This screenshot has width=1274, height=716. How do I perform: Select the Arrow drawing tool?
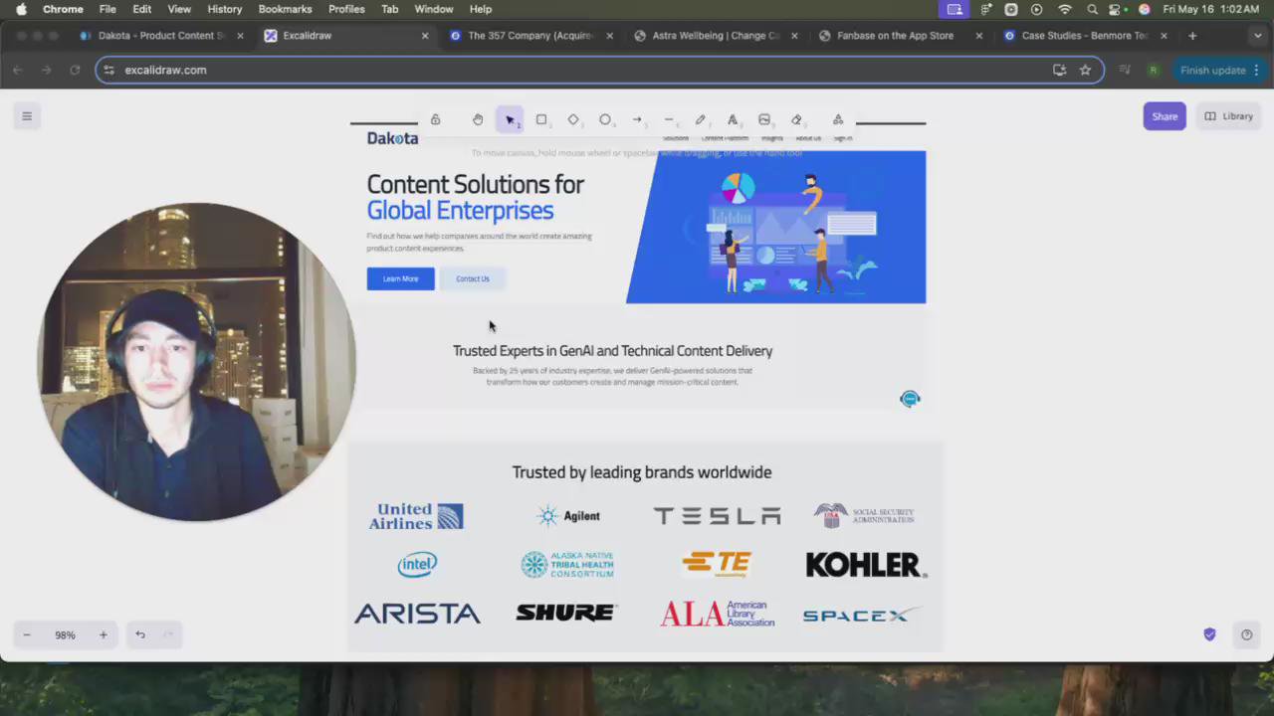(637, 119)
